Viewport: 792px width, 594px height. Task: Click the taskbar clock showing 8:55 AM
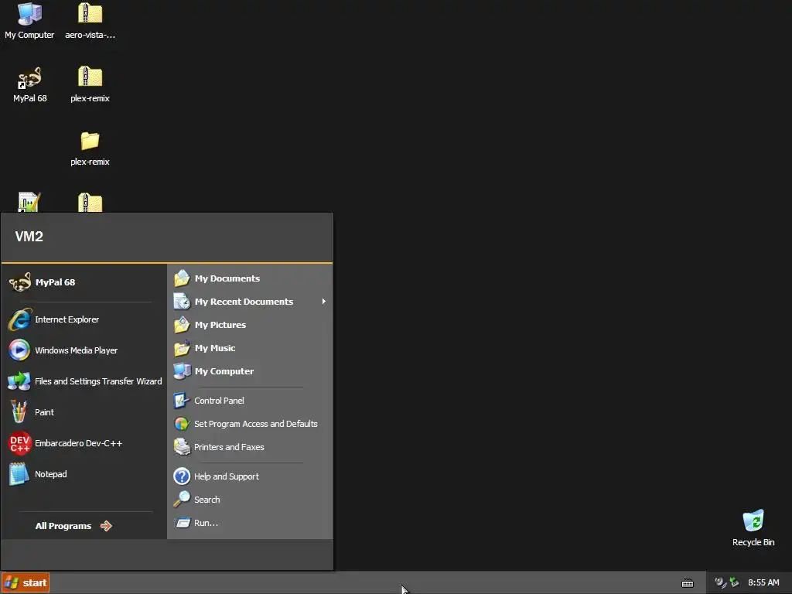click(763, 583)
